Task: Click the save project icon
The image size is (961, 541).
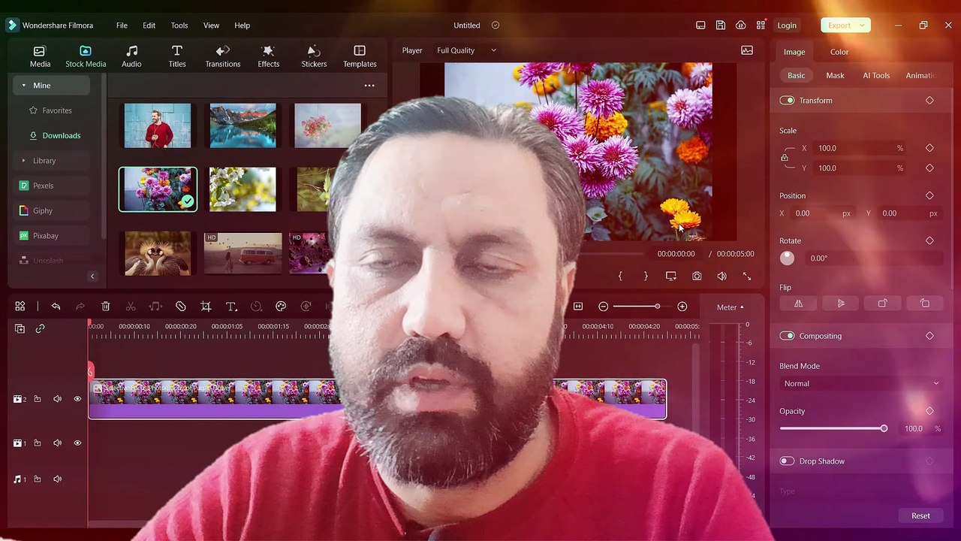Action: pyautogui.click(x=721, y=26)
